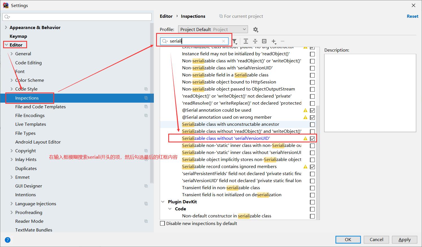This screenshot has height=247, width=422.
Task: Click Editor in the breadcrumb
Action: click(x=166, y=16)
